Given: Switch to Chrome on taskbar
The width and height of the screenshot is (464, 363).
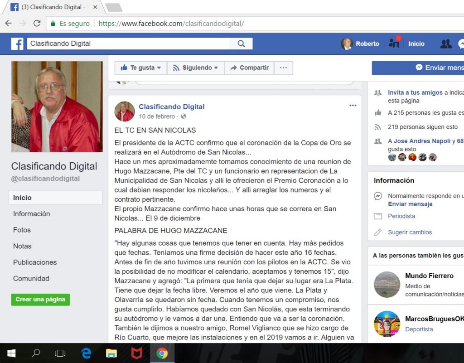Looking at the screenshot, I should 162,353.
